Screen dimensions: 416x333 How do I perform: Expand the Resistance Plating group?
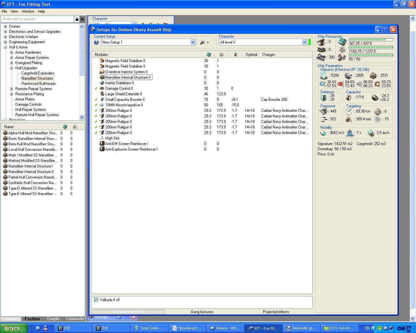[x=11, y=94]
